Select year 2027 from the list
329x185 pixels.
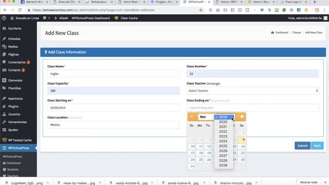[223, 156]
